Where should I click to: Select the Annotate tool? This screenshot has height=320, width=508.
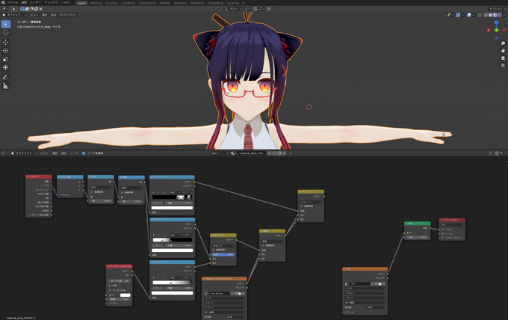coord(5,77)
